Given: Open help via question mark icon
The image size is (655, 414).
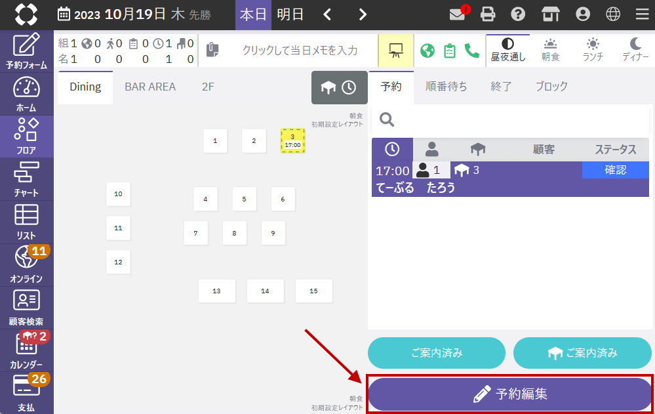Looking at the screenshot, I should (518, 14).
